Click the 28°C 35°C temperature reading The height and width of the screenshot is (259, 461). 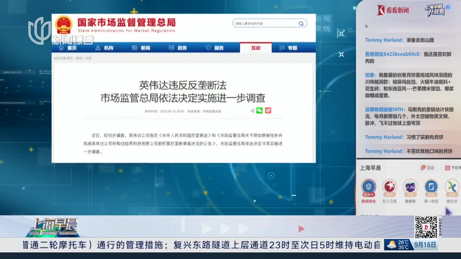point(403,245)
